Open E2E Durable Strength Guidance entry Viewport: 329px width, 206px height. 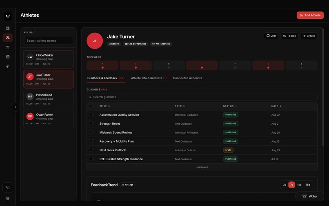click(121, 159)
